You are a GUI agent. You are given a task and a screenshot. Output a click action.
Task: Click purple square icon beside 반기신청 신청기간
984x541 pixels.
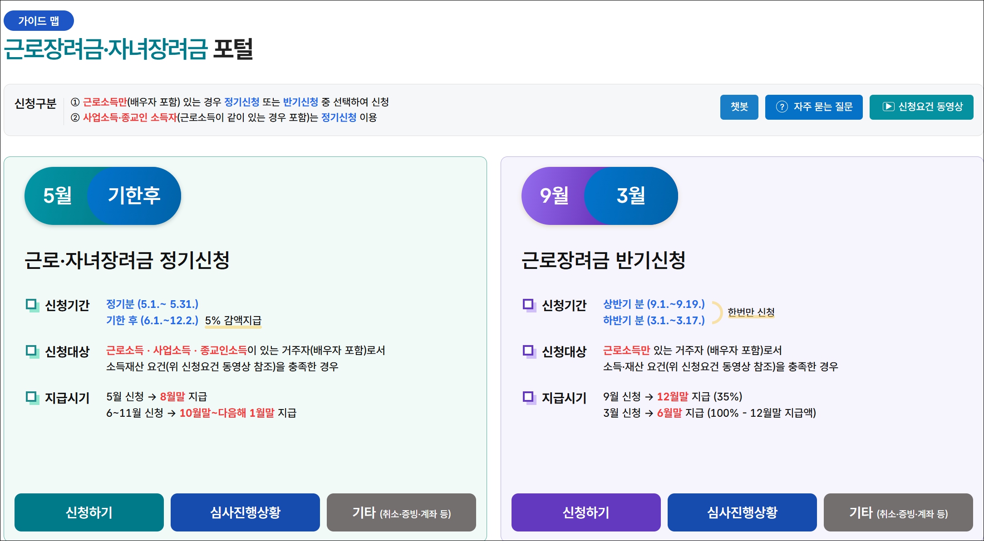529,305
